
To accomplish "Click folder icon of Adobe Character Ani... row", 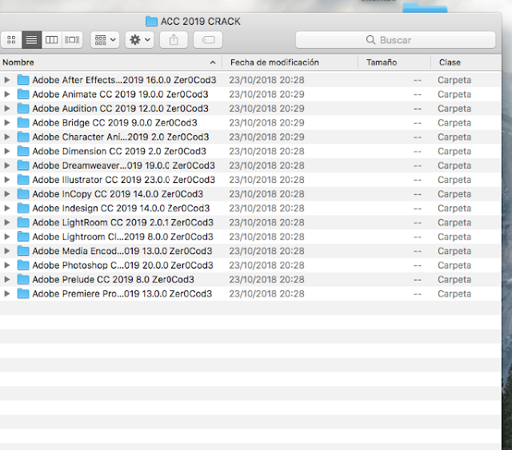I will [x=23, y=137].
